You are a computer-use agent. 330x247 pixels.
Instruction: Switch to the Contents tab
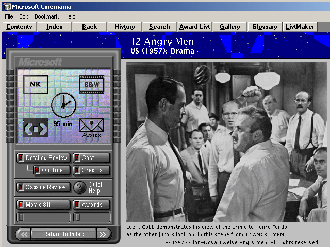coord(19,27)
